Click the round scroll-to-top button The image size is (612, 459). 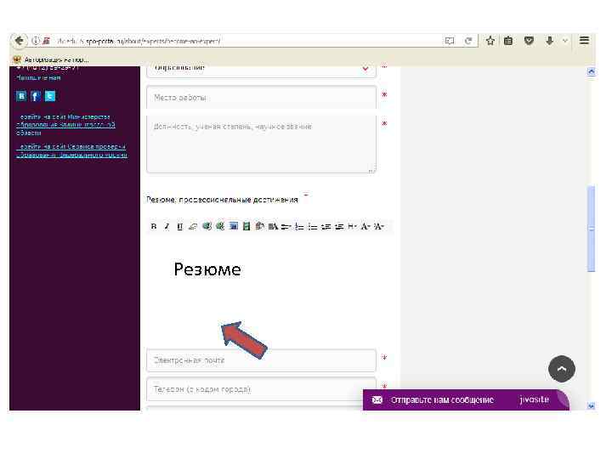562,369
